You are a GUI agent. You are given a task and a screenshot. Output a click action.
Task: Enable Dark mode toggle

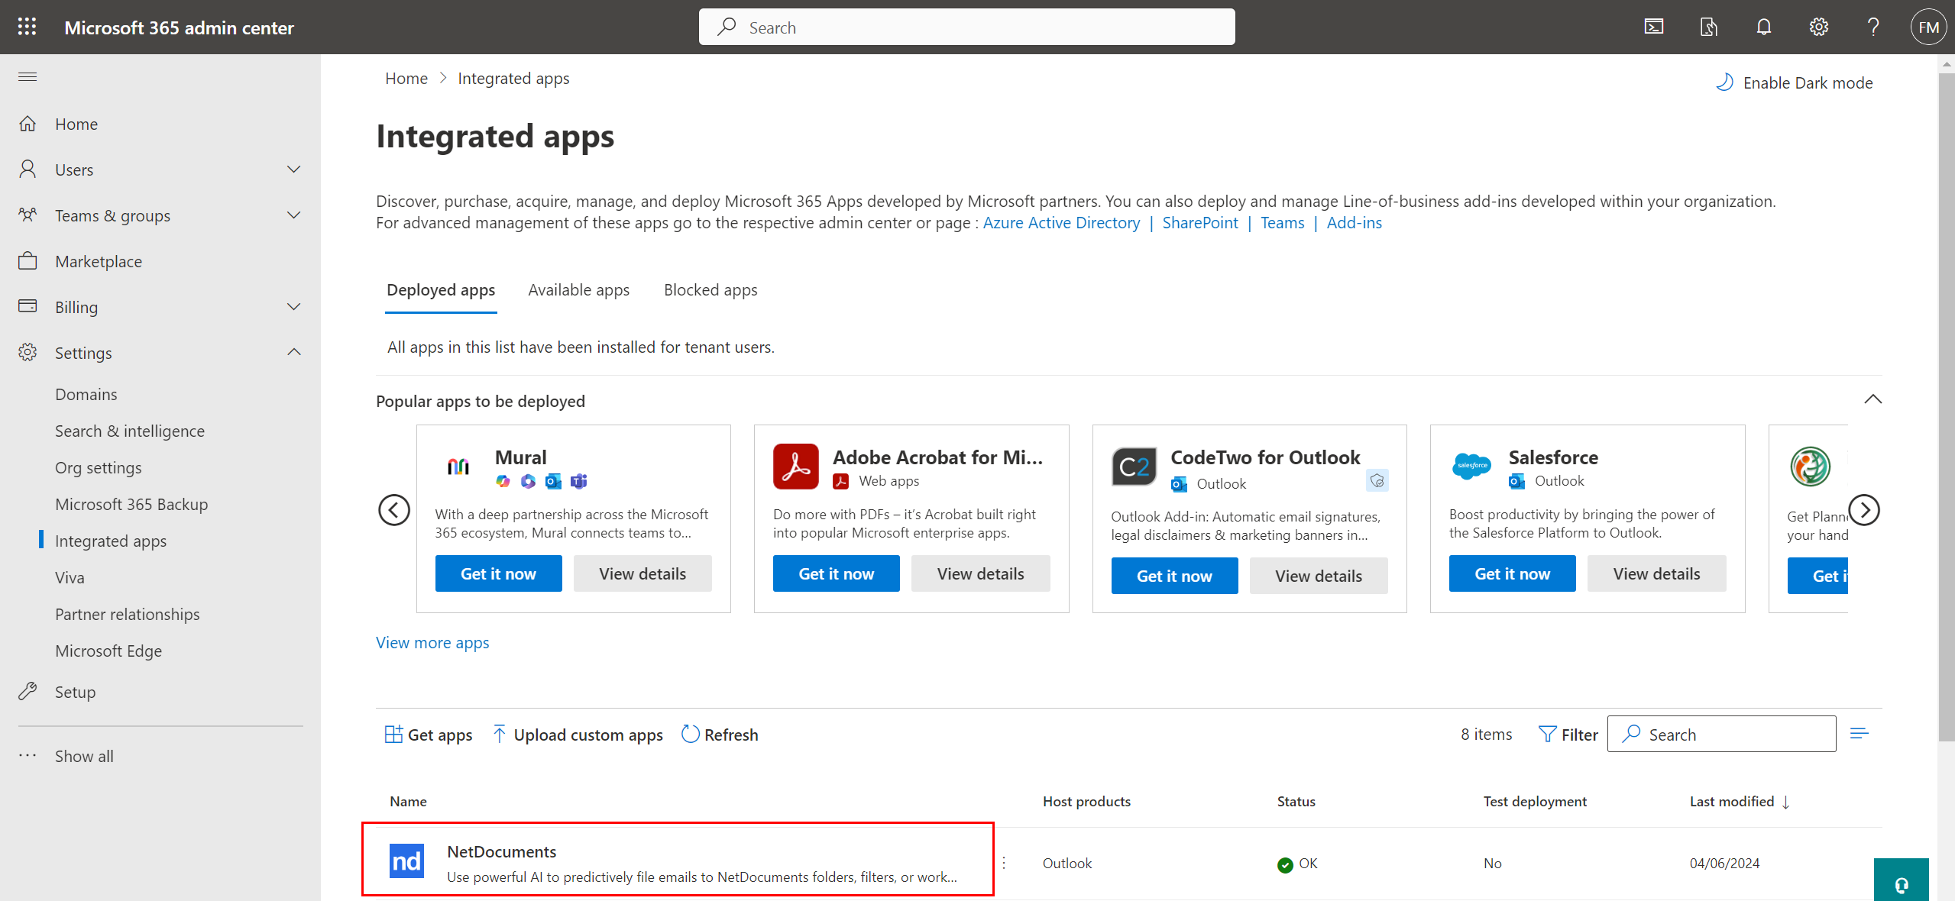pos(1795,82)
